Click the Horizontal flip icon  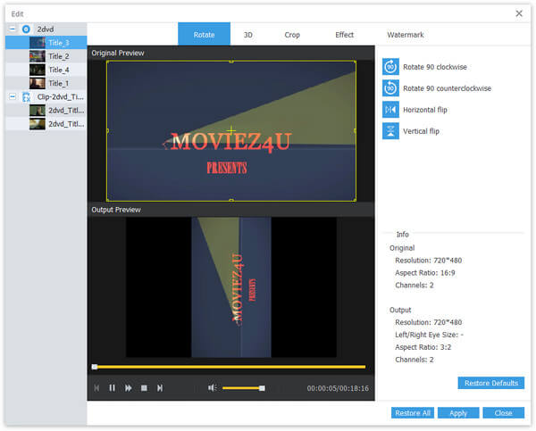pos(390,110)
